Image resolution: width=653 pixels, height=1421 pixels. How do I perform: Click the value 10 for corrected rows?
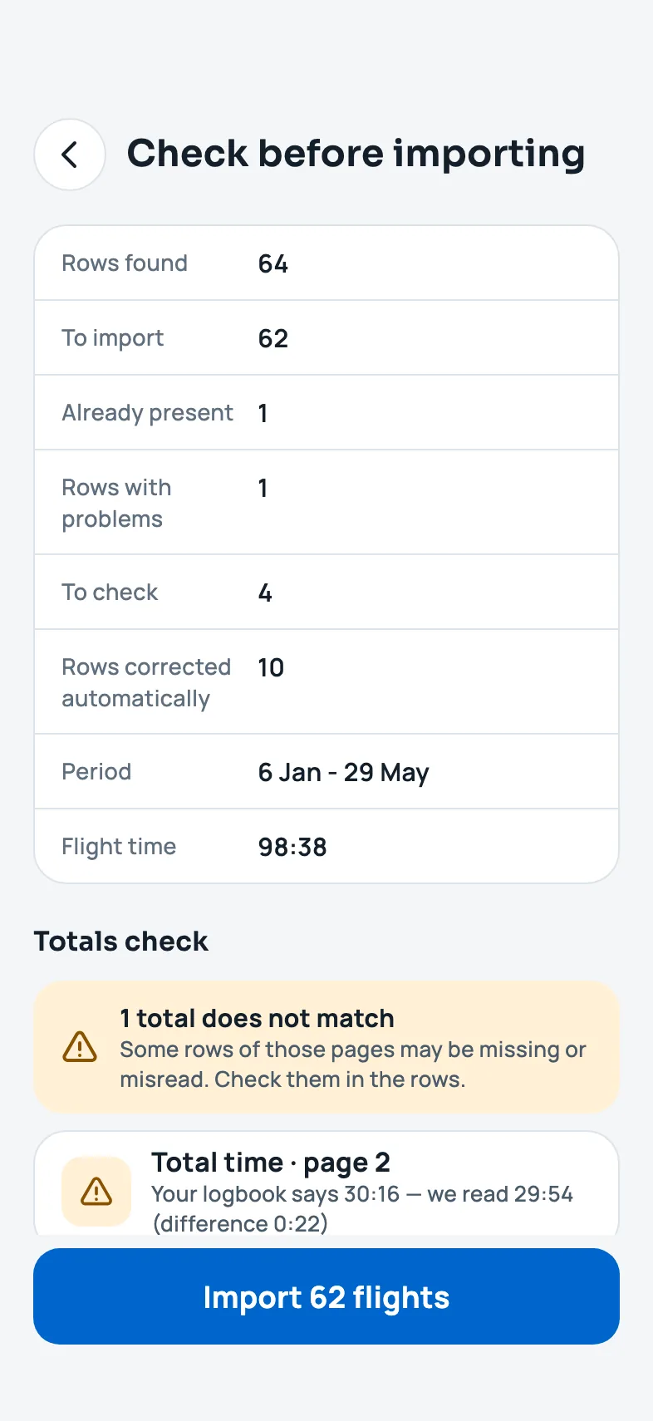coord(271,668)
